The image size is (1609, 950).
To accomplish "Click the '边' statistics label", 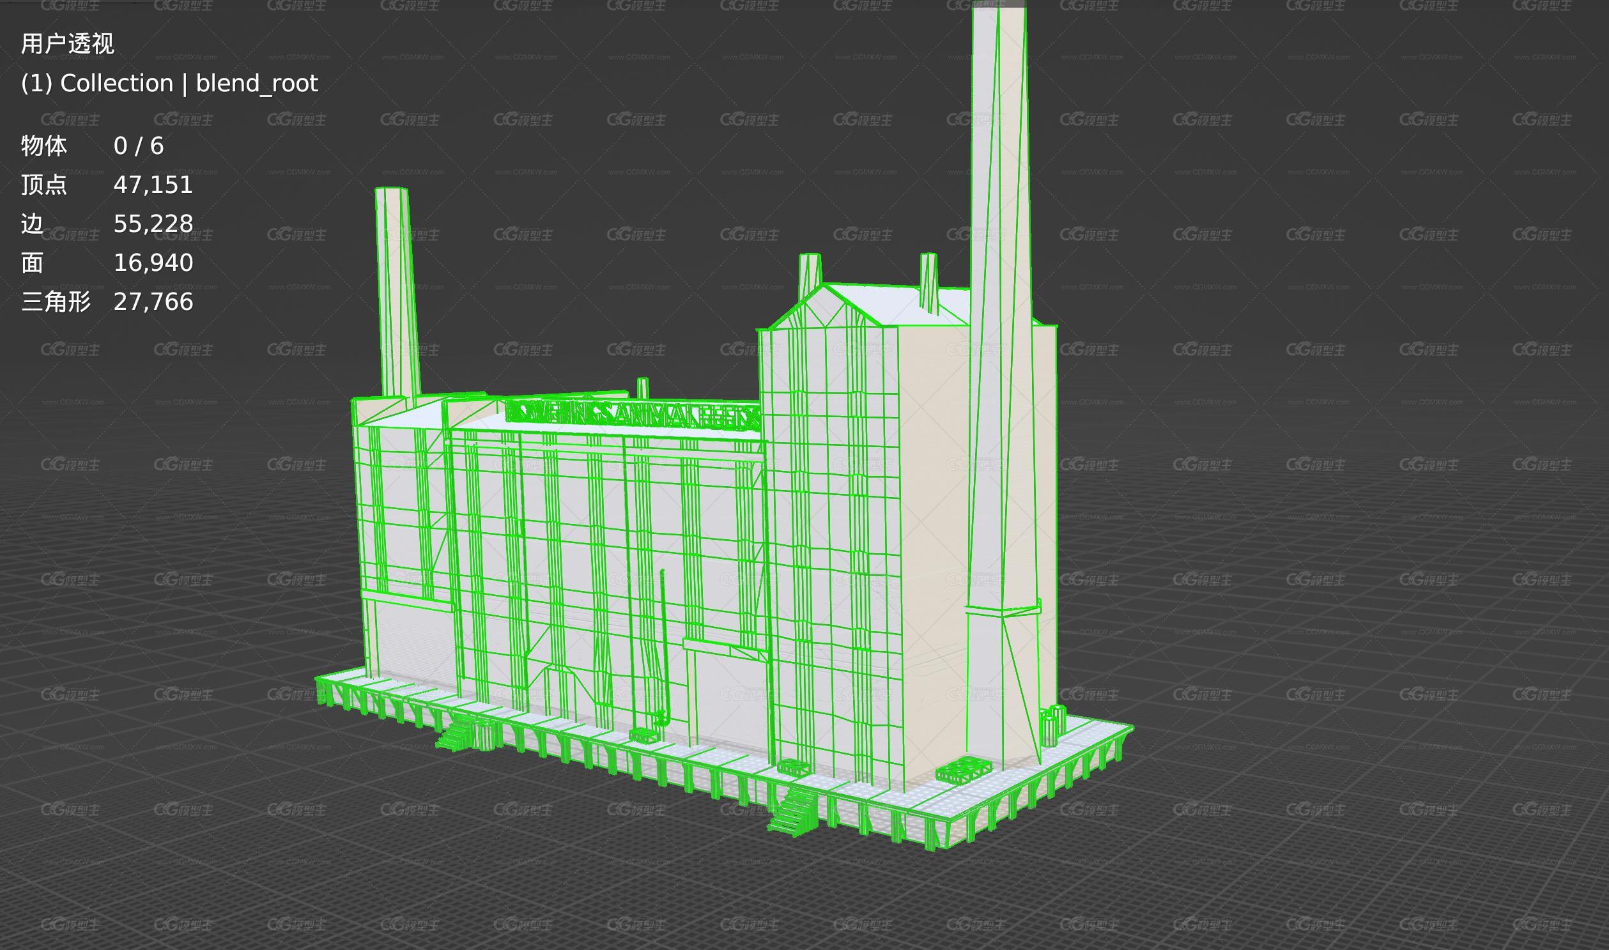I will click(x=32, y=224).
